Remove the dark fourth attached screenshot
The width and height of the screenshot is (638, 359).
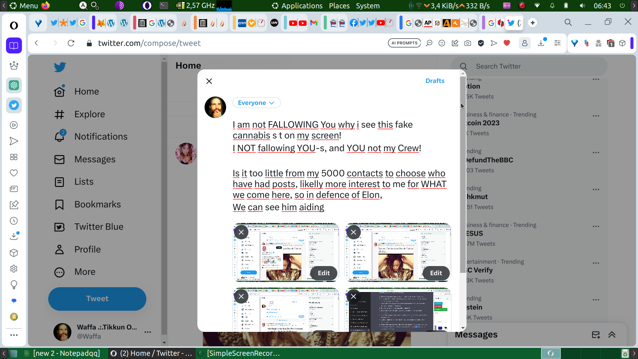click(x=353, y=296)
